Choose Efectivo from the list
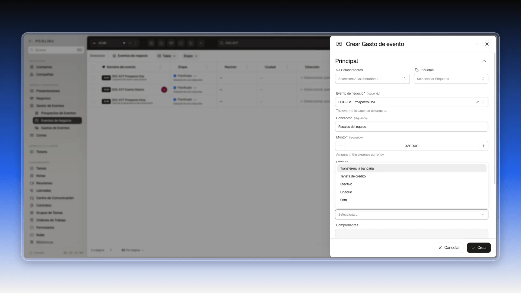 (x=412, y=184)
